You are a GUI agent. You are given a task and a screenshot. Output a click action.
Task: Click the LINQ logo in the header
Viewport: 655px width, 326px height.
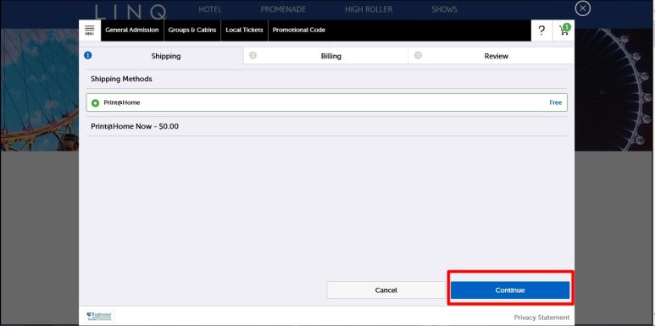pyautogui.click(x=130, y=12)
